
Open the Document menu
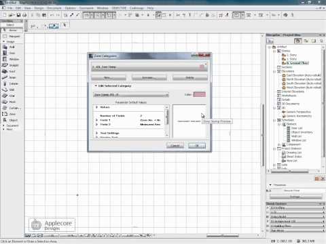54,8
